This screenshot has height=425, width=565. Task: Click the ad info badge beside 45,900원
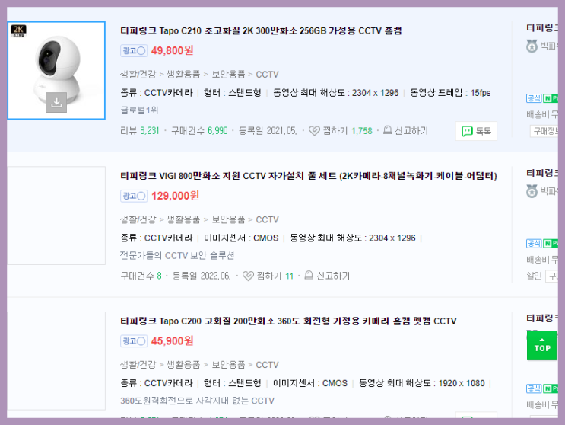pos(134,341)
